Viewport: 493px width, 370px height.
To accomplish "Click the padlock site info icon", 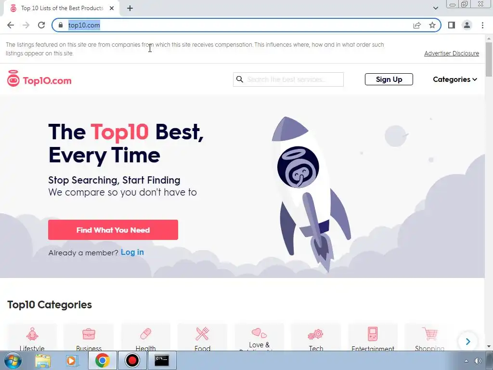I will point(61,25).
